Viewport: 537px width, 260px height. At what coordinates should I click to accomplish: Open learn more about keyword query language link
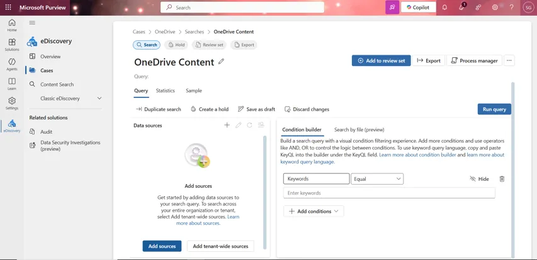pos(392,158)
